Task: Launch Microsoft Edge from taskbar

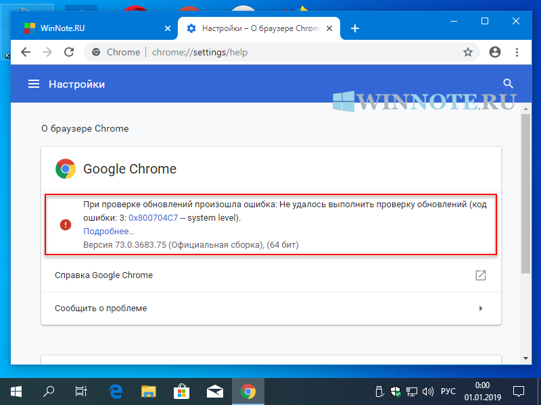Action: click(x=116, y=391)
